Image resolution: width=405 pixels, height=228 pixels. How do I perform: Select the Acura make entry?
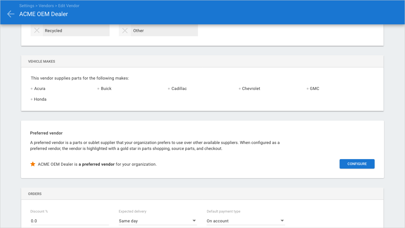pyautogui.click(x=40, y=88)
